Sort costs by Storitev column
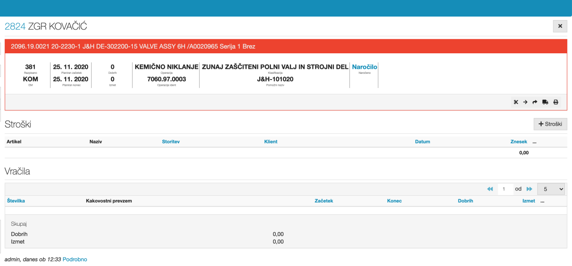 pos(171,142)
